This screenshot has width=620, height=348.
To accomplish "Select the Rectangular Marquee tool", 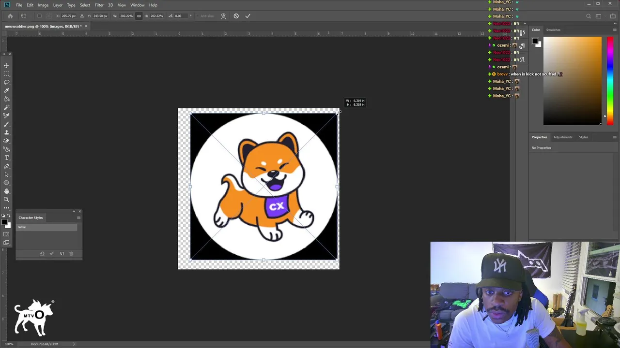I will pyautogui.click(x=6, y=73).
